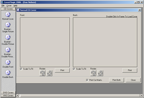The height and width of the screenshot is (98, 144).
Task: Rotate back cover counter-clockwise
Action: pos(100,73)
